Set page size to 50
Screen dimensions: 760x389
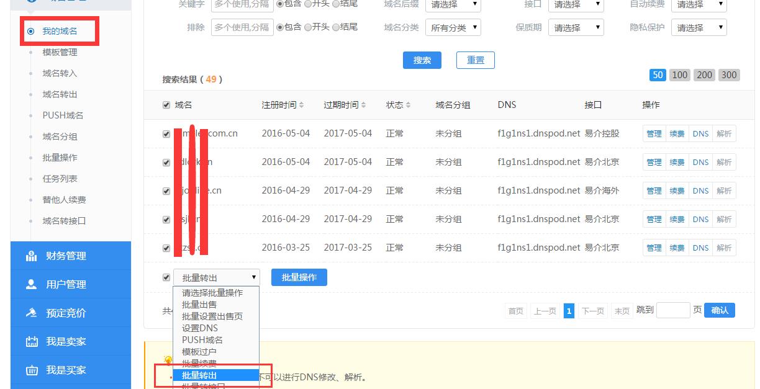point(658,75)
